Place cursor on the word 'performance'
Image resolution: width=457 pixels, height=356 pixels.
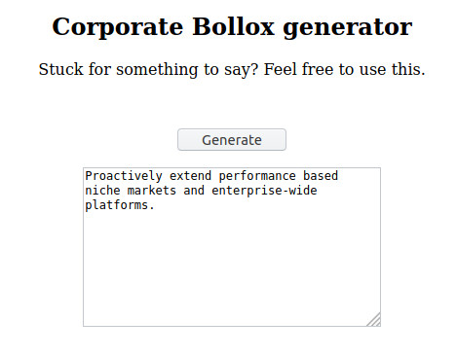tap(257, 176)
